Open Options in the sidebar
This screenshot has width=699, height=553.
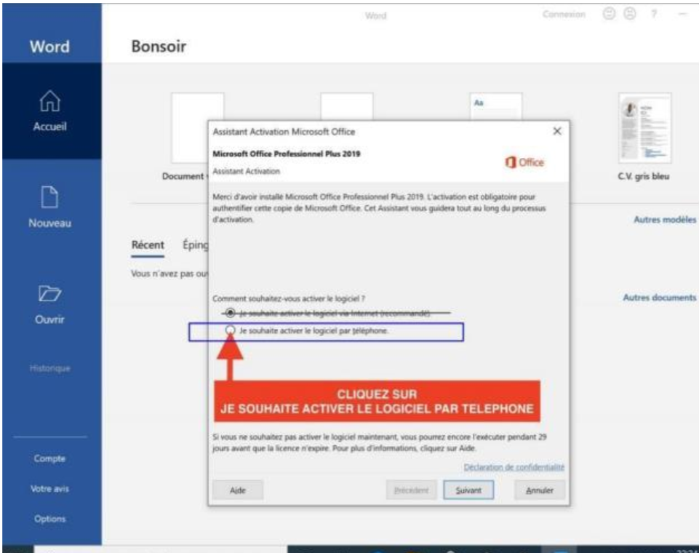[x=49, y=519]
